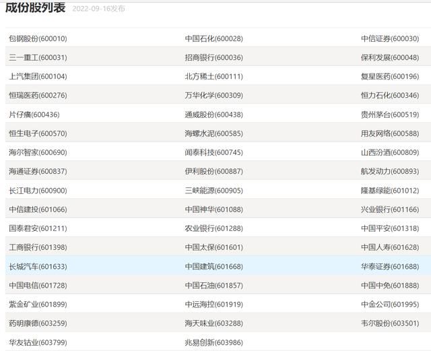
Task: Click 三峡能源(600905)
Action: pyautogui.click(x=214, y=191)
